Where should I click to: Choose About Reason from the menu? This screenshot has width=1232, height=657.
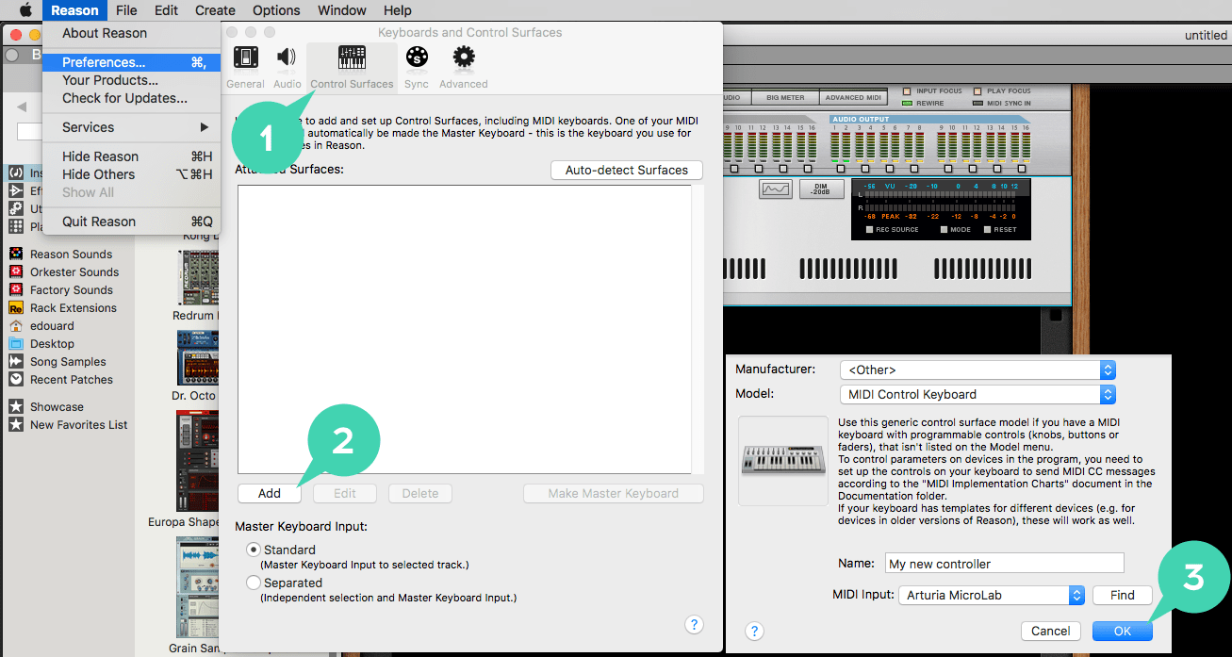tap(132, 33)
